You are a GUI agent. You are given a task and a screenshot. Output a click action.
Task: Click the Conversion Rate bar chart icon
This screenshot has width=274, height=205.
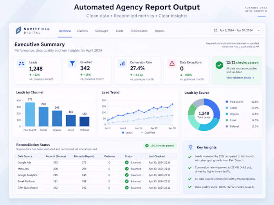tap(122, 63)
